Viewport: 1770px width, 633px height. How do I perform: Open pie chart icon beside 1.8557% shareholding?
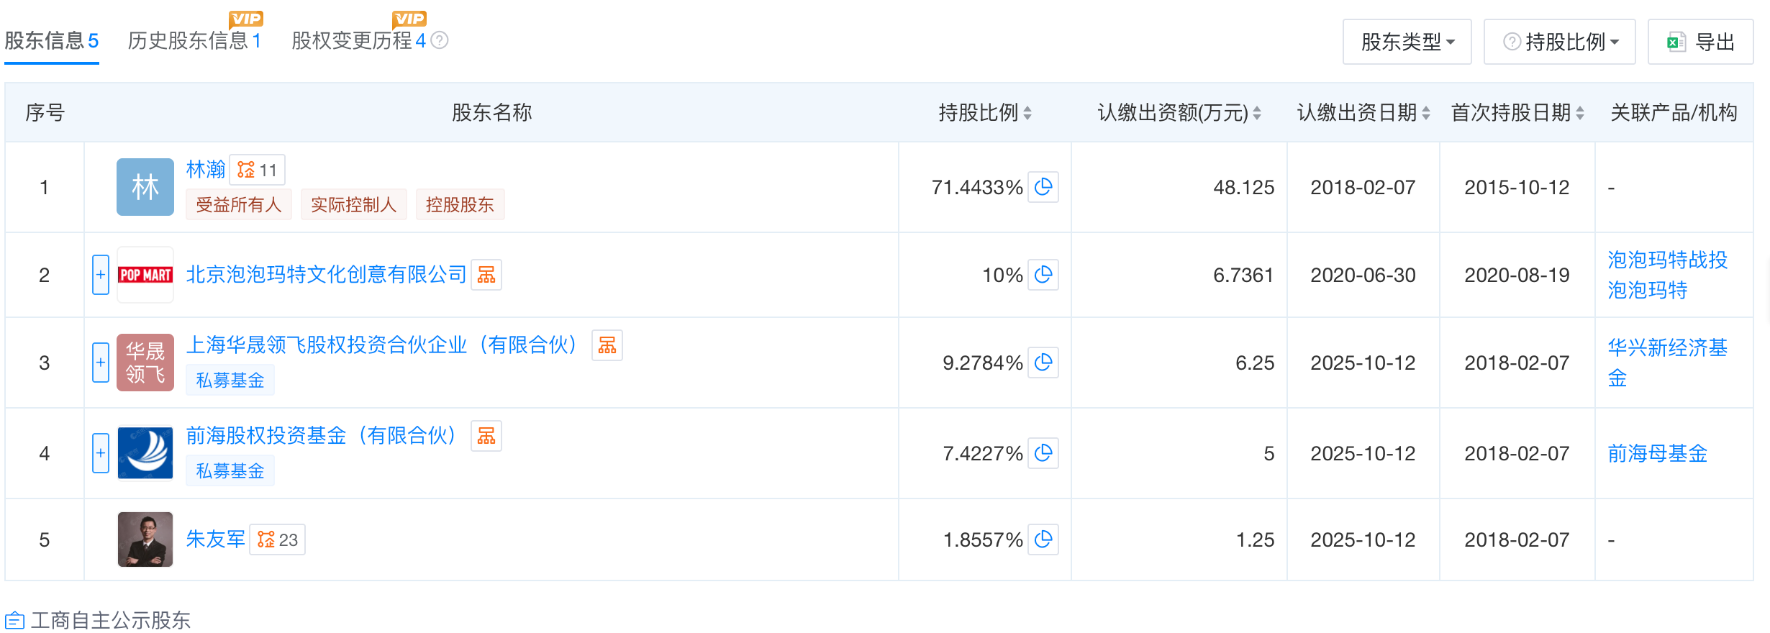tap(1043, 539)
